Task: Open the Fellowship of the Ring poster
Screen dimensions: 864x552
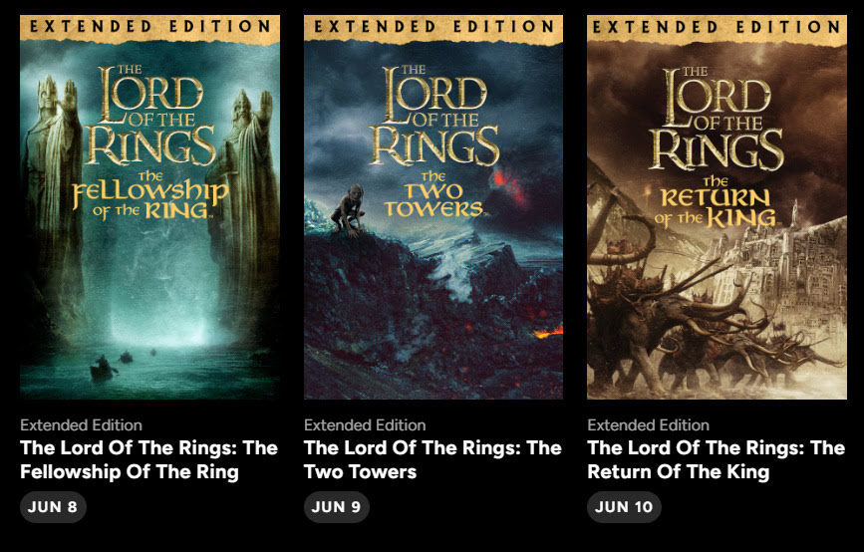Action: tap(149, 206)
